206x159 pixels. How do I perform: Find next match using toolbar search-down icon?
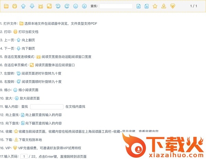click(x=147, y=6)
